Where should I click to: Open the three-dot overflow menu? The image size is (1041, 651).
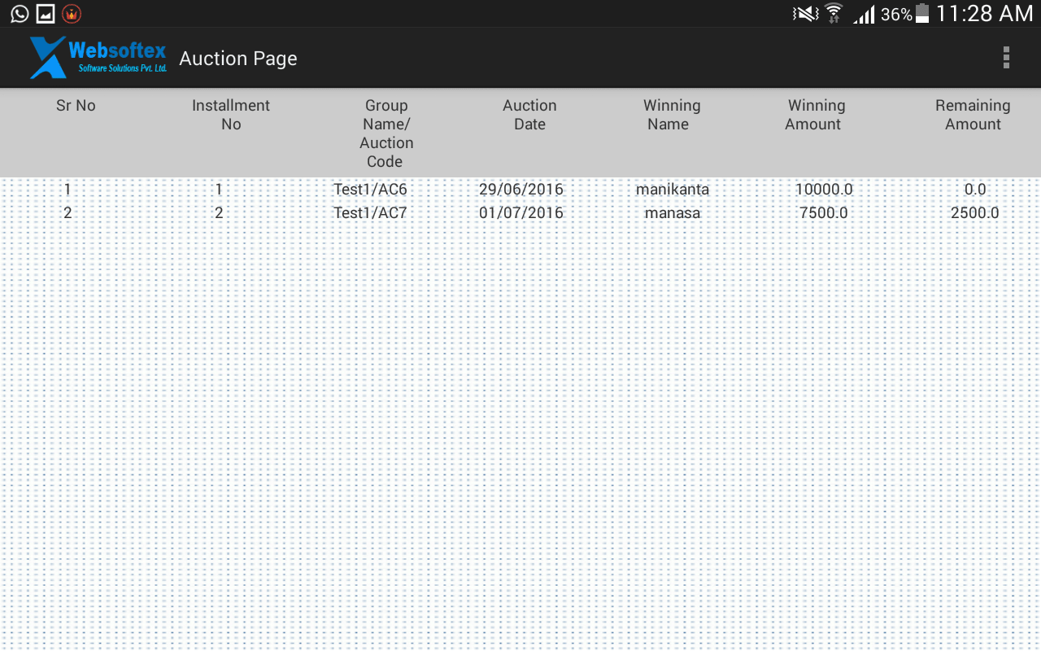(x=1006, y=58)
